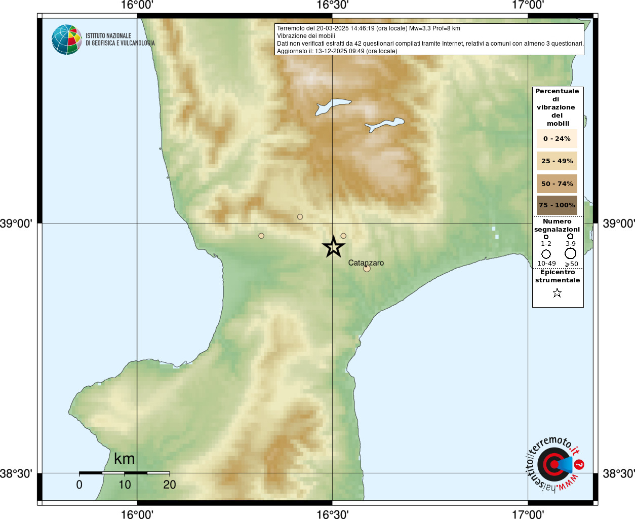This screenshot has width=635, height=519.
Task: Click the km scale bar
Action: [124, 473]
